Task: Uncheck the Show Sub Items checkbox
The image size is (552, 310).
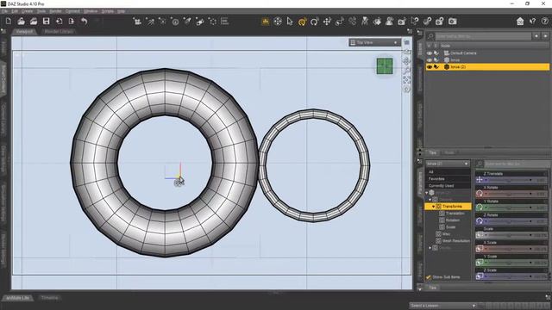Action: [429, 277]
